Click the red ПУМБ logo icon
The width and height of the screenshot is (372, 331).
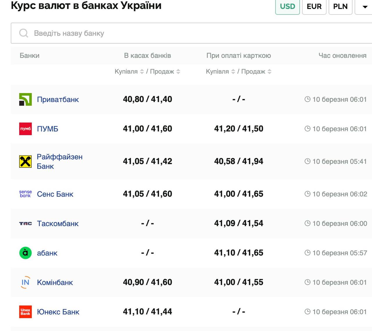(25, 129)
